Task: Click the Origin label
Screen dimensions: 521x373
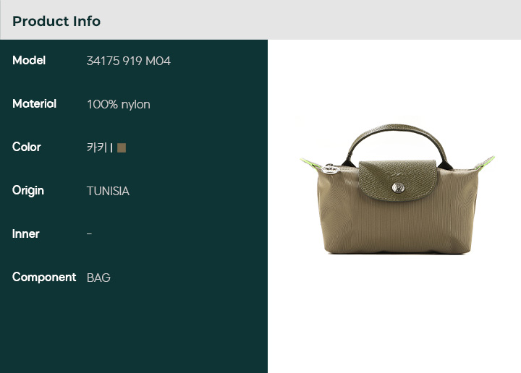Action: pyautogui.click(x=28, y=191)
